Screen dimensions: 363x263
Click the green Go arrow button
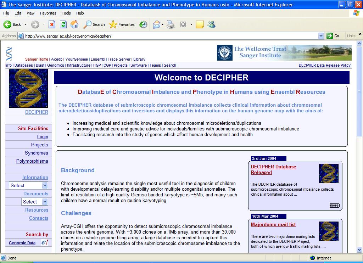tap(330, 36)
